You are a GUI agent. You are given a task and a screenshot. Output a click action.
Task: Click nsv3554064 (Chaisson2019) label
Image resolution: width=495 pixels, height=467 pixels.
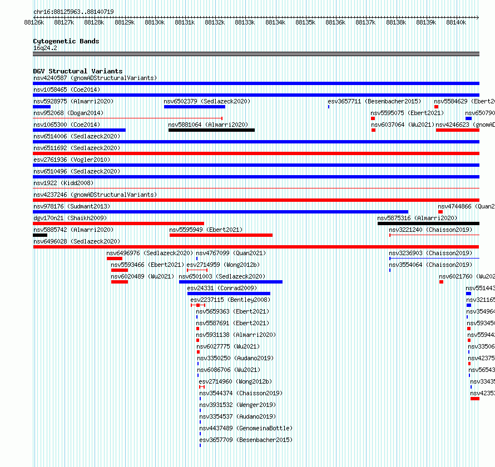coord(430,265)
